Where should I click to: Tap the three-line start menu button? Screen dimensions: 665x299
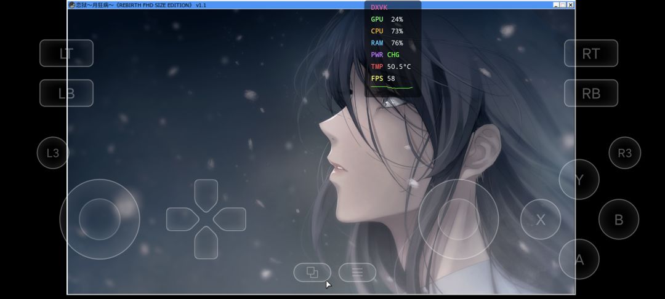click(357, 273)
